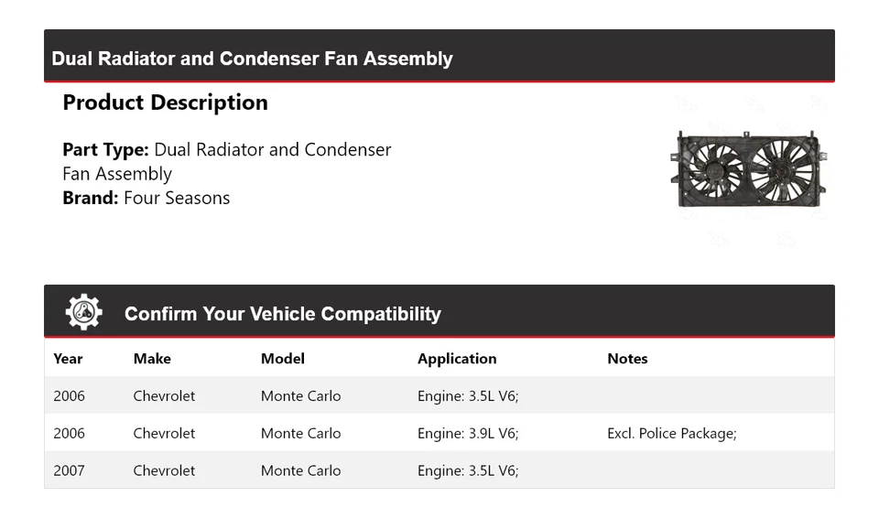Select the Product Description heading
Image resolution: width=879 pixels, height=518 pixels.
pos(165,103)
